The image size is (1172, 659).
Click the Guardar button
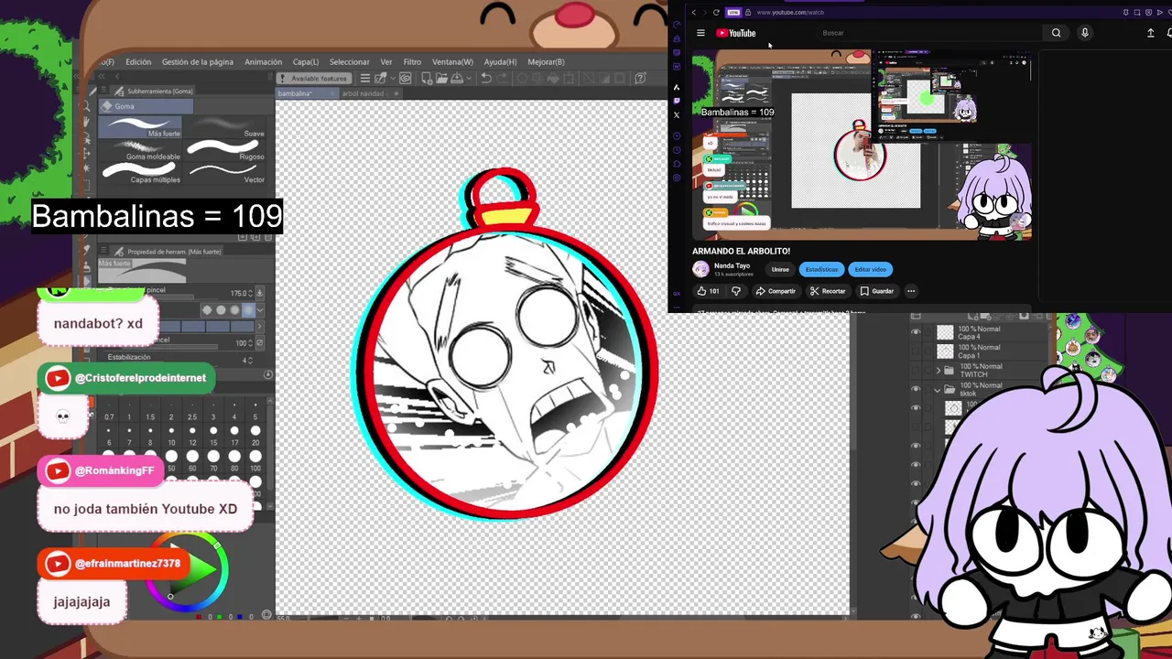coord(877,291)
